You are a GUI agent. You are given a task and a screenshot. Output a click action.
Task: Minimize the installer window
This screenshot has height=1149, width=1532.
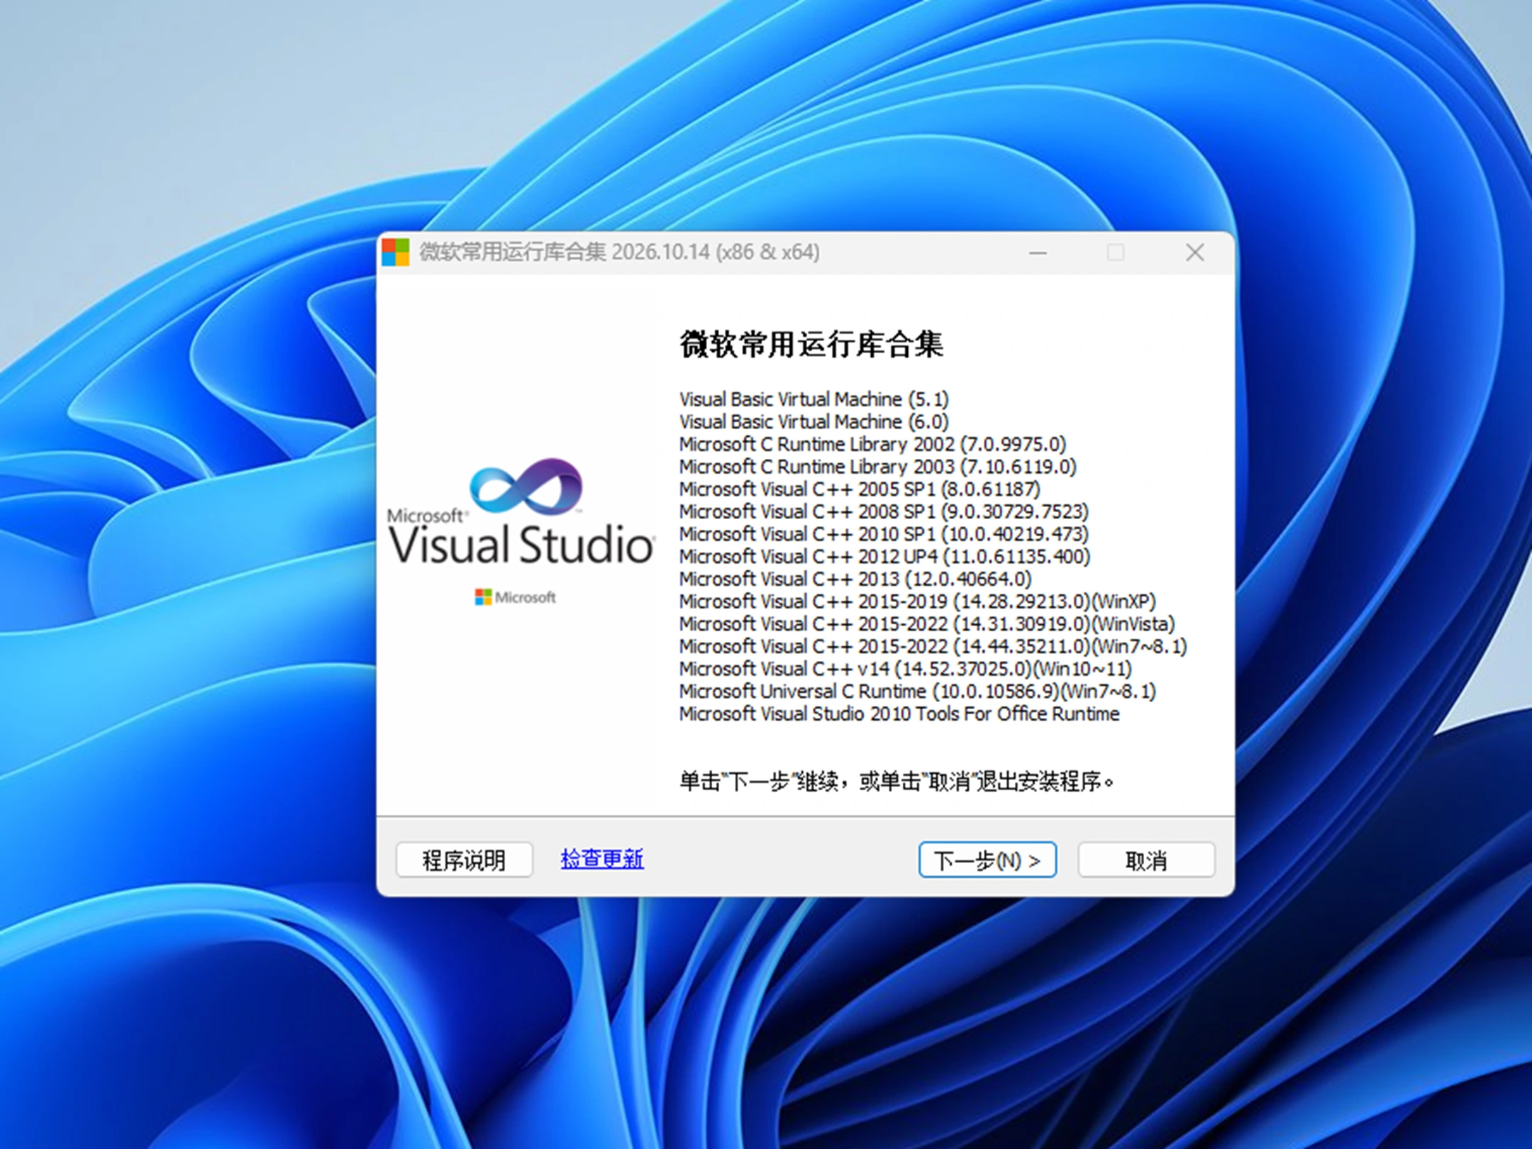point(1038,252)
